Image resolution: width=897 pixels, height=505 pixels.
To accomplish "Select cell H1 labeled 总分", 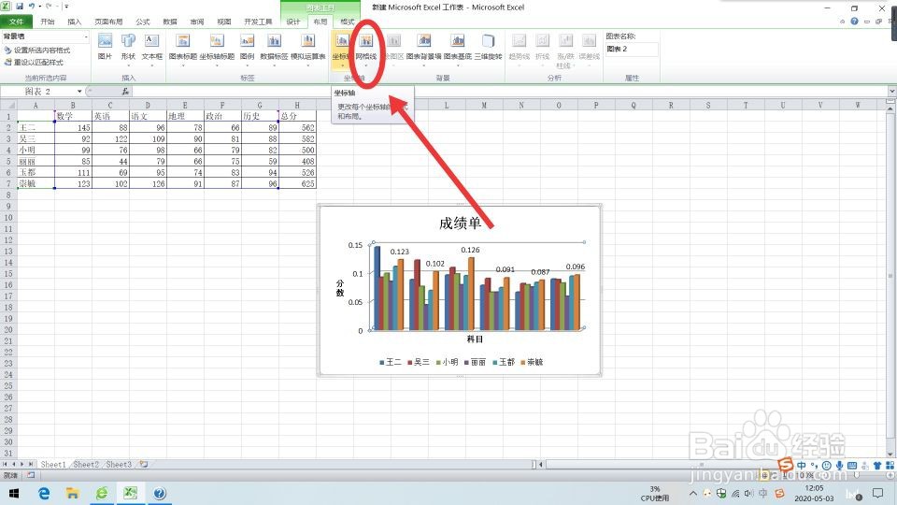I will point(297,116).
